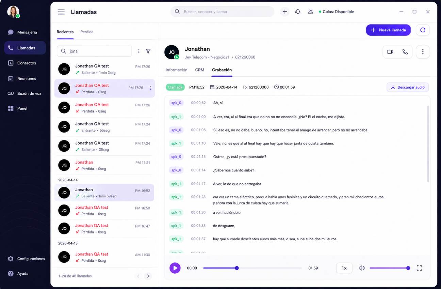
Task: Open the filter icon in call list
Action: pos(148,51)
